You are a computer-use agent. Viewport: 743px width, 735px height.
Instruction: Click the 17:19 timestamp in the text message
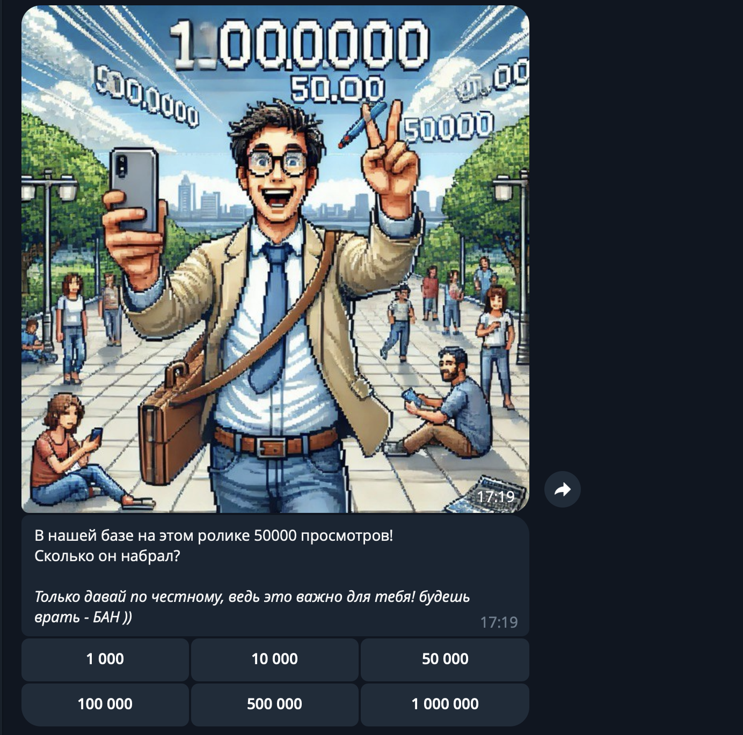tap(499, 622)
